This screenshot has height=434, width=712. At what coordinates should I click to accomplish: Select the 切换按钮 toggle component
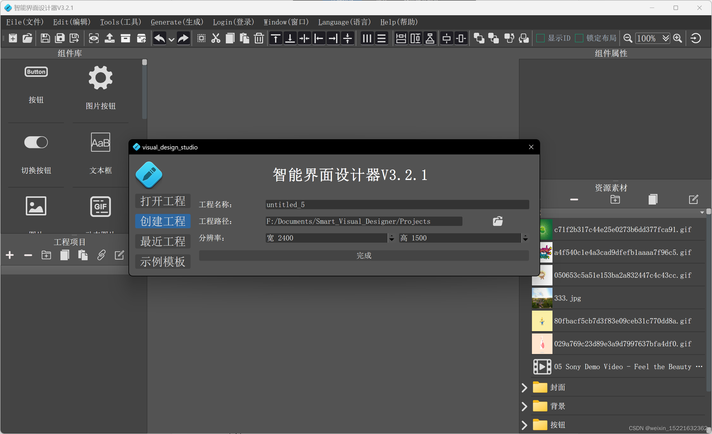point(36,142)
